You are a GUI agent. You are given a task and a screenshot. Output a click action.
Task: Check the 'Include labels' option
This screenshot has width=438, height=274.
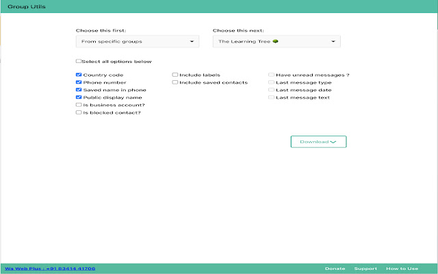pyautogui.click(x=175, y=75)
